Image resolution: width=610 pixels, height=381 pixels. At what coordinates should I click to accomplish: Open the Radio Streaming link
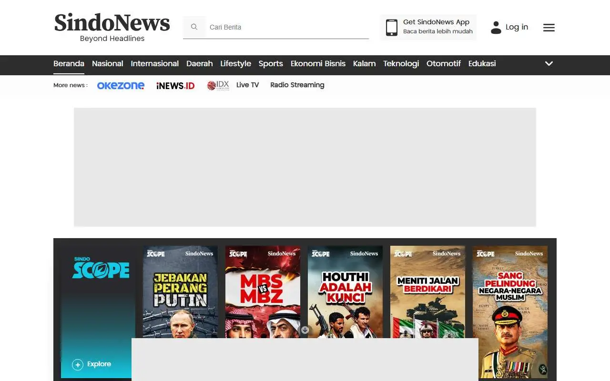(x=297, y=85)
